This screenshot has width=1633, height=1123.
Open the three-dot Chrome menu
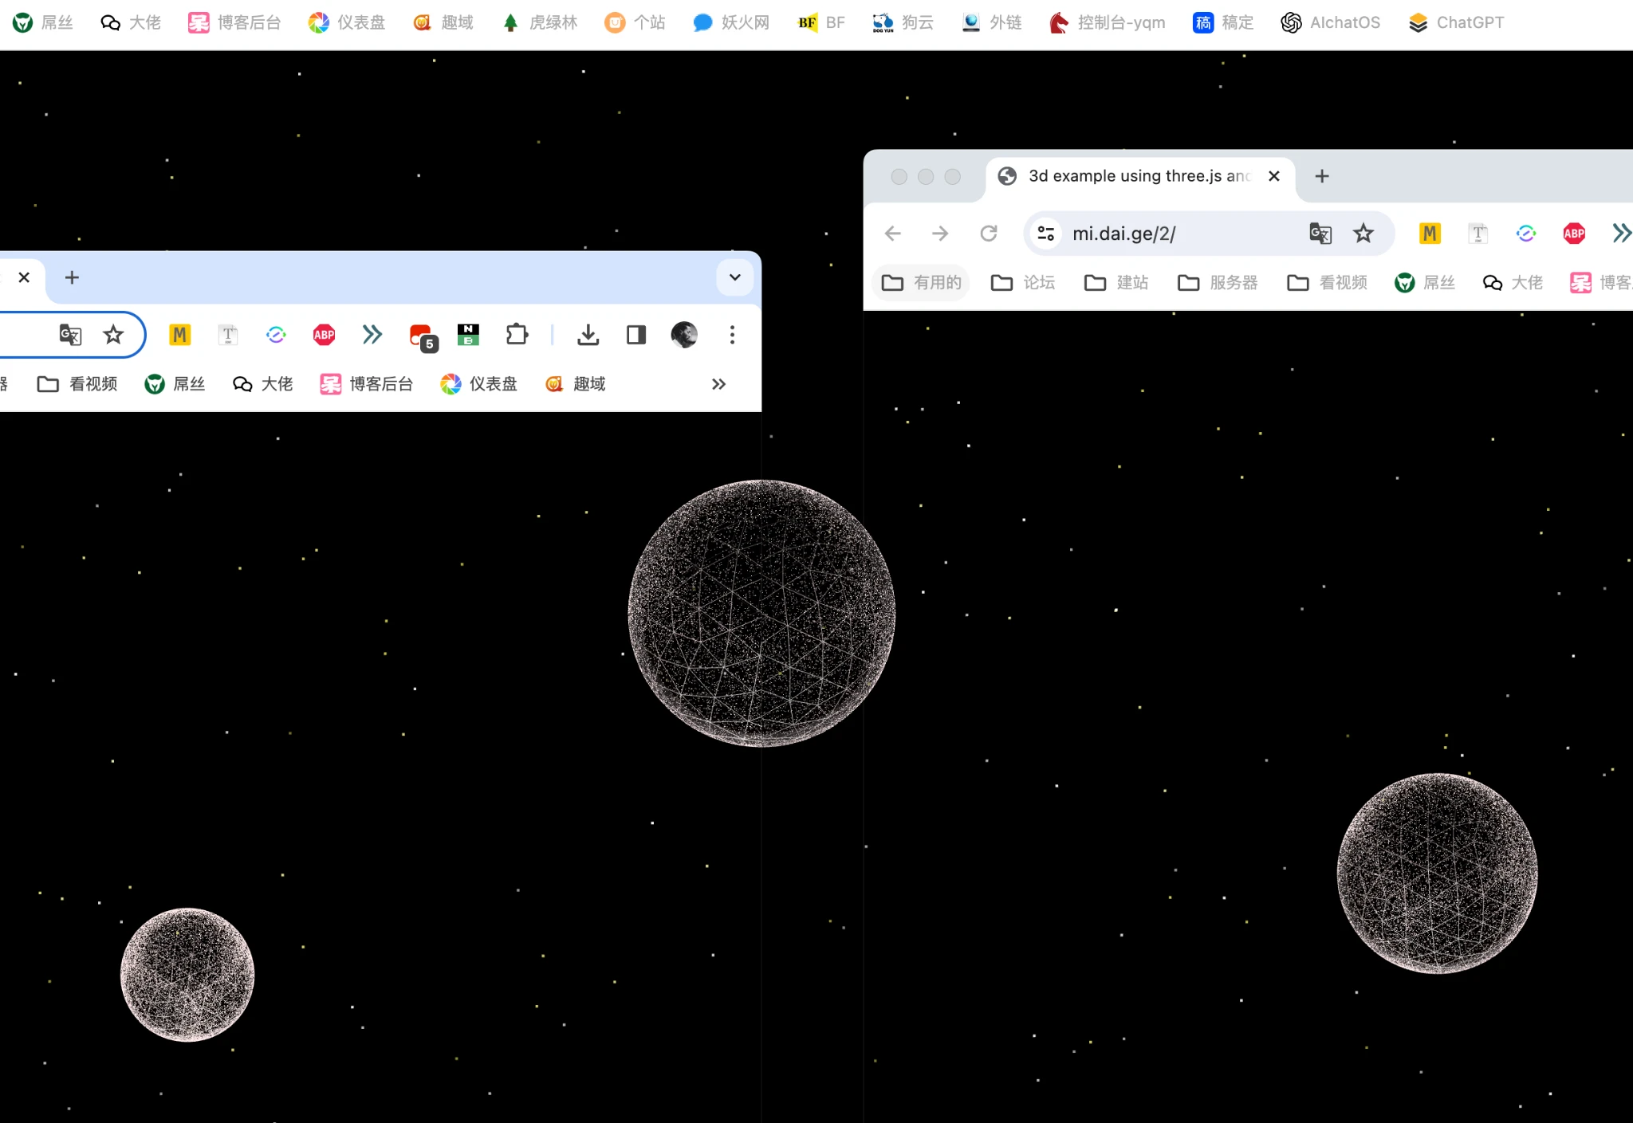[x=732, y=335]
